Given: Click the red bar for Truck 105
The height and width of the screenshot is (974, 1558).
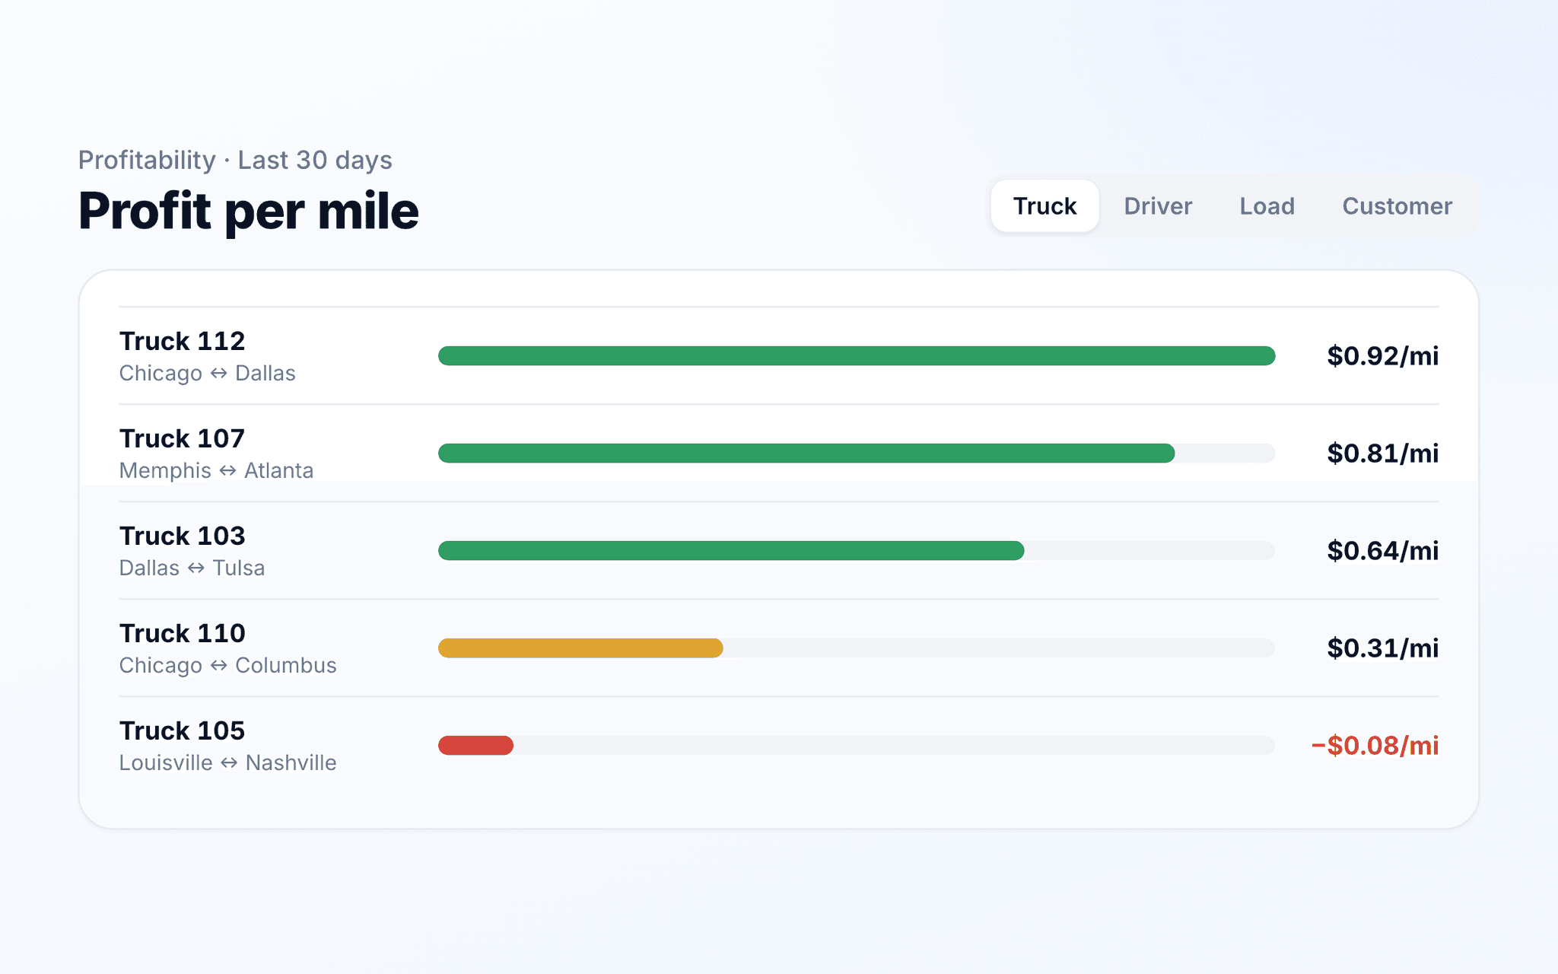Looking at the screenshot, I should tap(475, 746).
